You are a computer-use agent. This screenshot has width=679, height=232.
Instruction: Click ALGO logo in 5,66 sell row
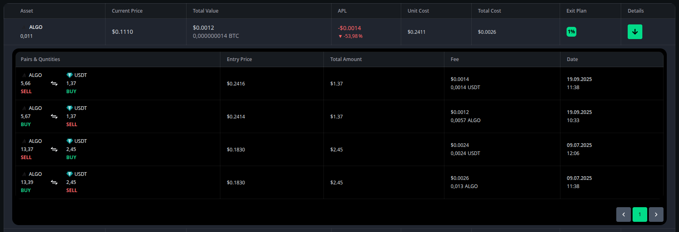tap(24, 75)
